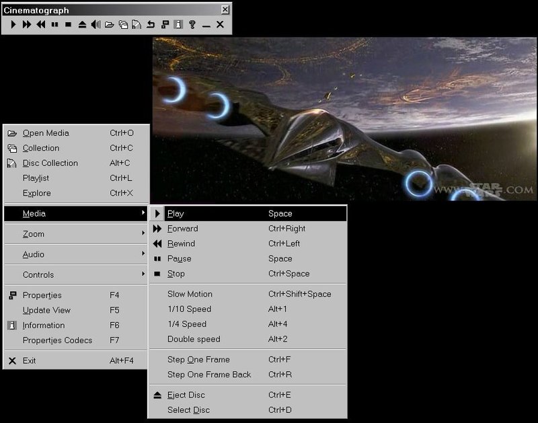Select Play in the Media submenu
The height and width of the screenshot is (423, 538).
click(x=247, y=214)
